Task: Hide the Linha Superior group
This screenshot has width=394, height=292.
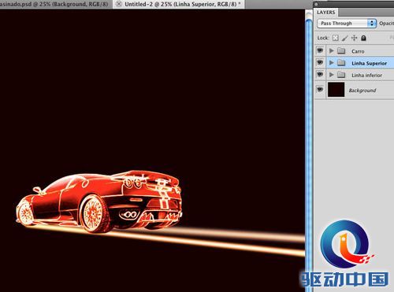Action: [x=320, y=62]
